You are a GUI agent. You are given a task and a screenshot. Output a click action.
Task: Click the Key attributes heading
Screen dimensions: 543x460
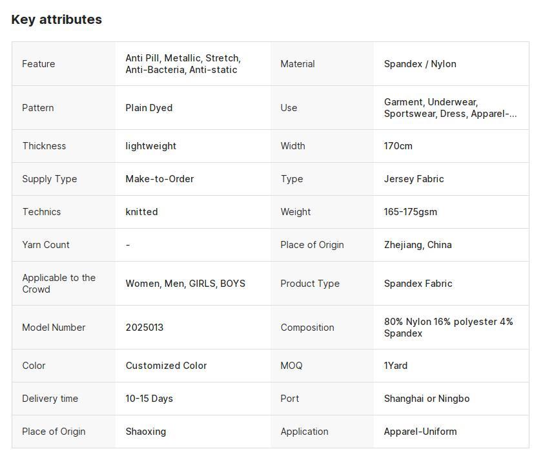[56, 19]
